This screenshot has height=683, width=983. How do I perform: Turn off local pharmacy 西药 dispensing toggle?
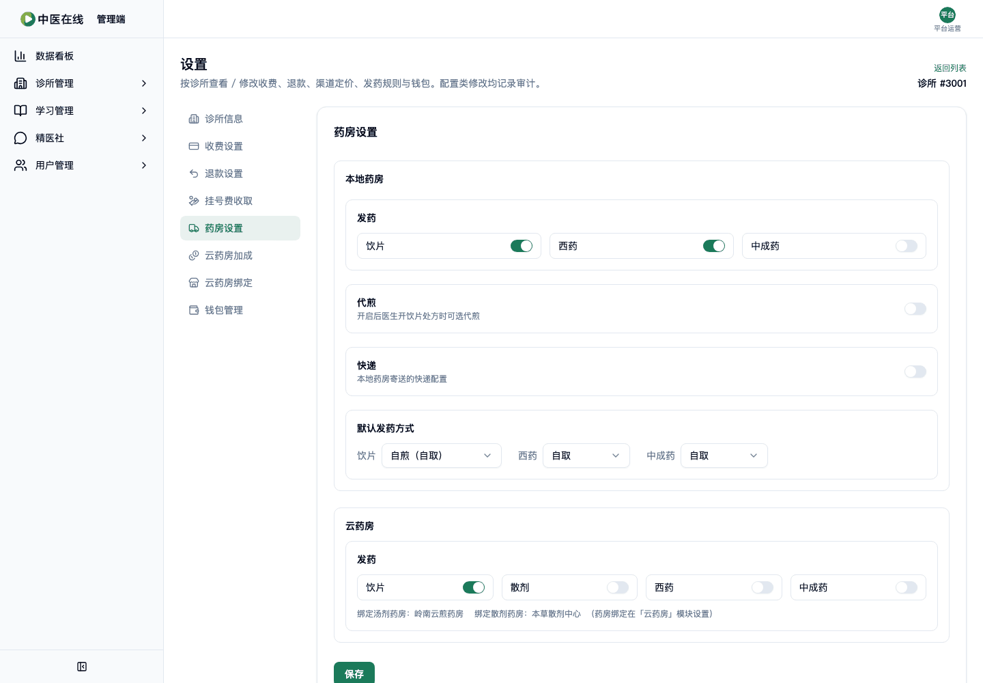pos(714,246)
